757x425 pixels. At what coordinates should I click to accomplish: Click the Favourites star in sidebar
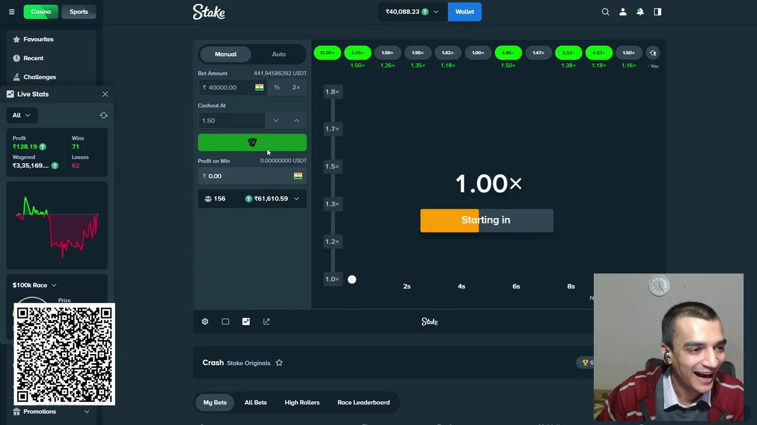[x=17, y=39]
